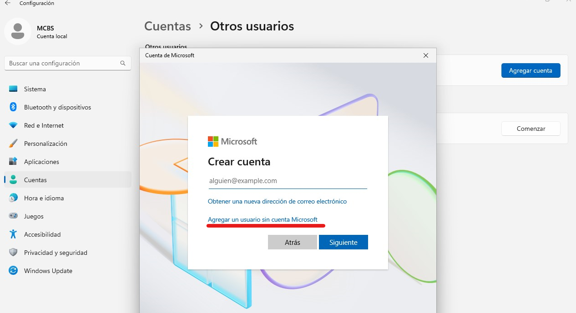Select the Personalización paintbrush icon
The width and height of the screenshot is (576, 313).
click(x=13, y=144)
